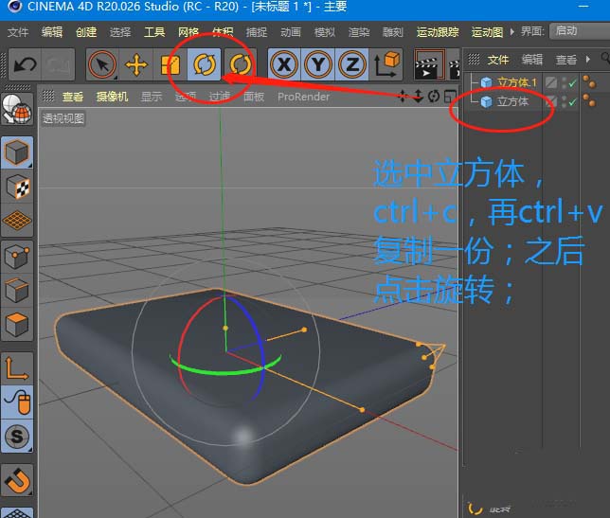Click viewport camera rotate icon
Screen dimensions: 610x518
434,96
